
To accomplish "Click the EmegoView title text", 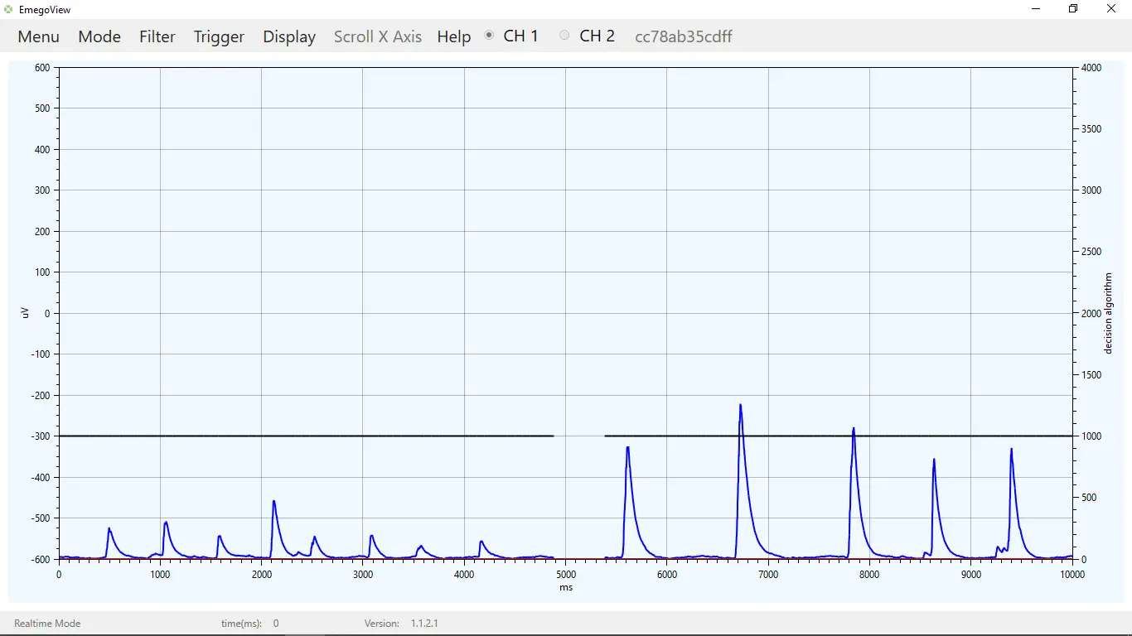I will tap(45, 9).
